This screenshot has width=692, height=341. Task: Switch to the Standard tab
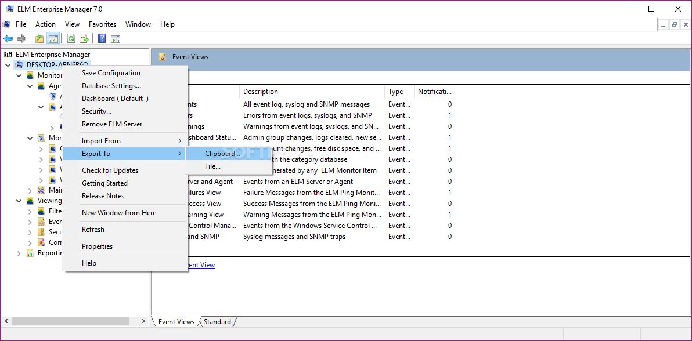click(217, 322)
